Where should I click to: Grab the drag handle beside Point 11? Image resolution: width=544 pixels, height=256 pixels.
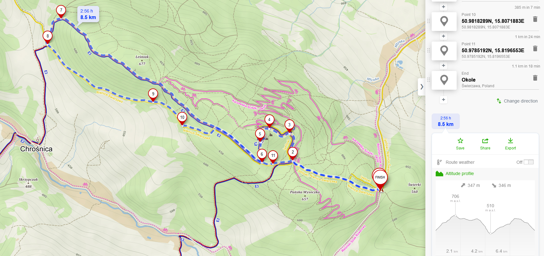pyautogui.click(x=429, y=50)
